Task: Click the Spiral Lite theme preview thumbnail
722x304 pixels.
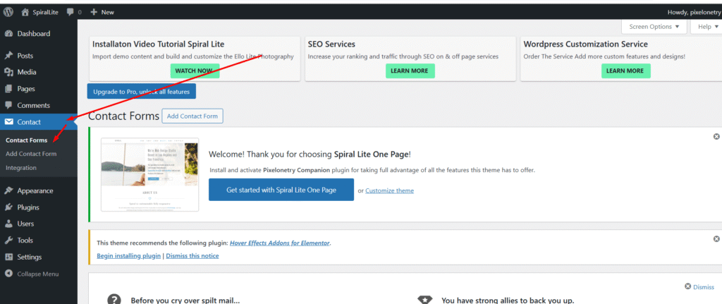Action: click(x=150, y=174)
